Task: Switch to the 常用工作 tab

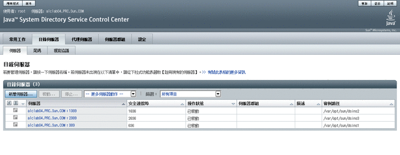Action: pyautogui.click(x=17, y=40)
